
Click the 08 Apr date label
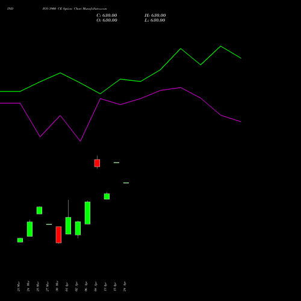click(96, 287)
